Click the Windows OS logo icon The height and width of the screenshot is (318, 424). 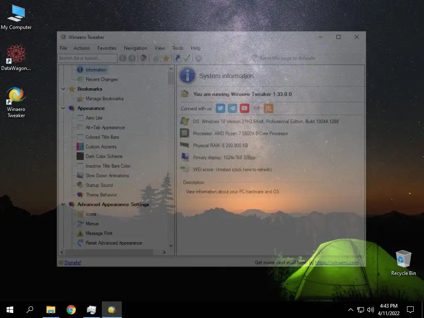tap(185, 121)
